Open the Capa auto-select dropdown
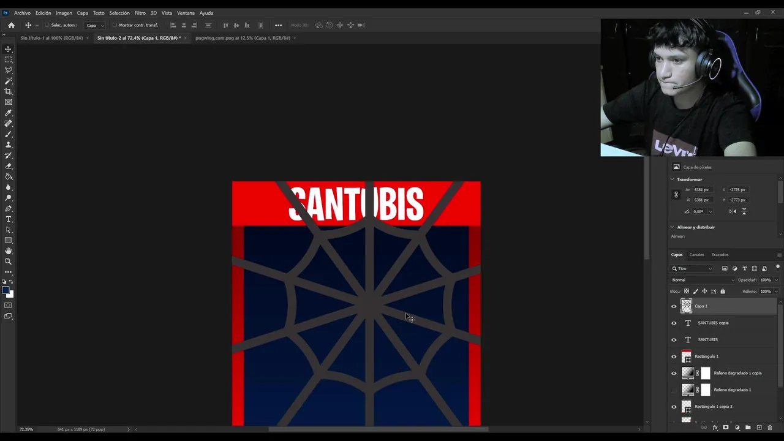 [x=95, y=25]
